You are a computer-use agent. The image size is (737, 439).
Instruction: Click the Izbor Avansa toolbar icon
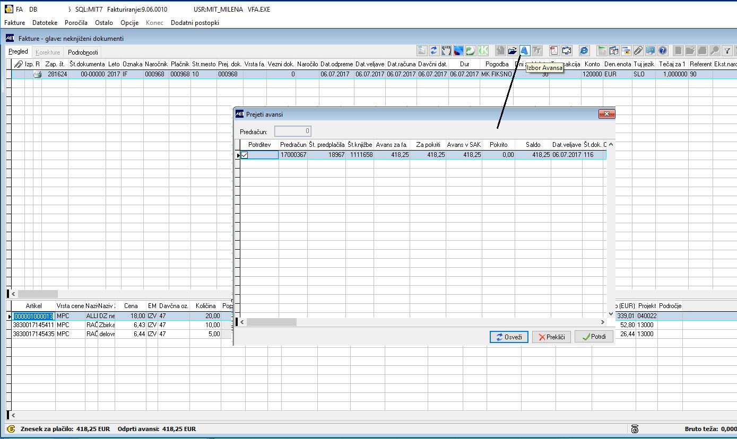(525, 50)
